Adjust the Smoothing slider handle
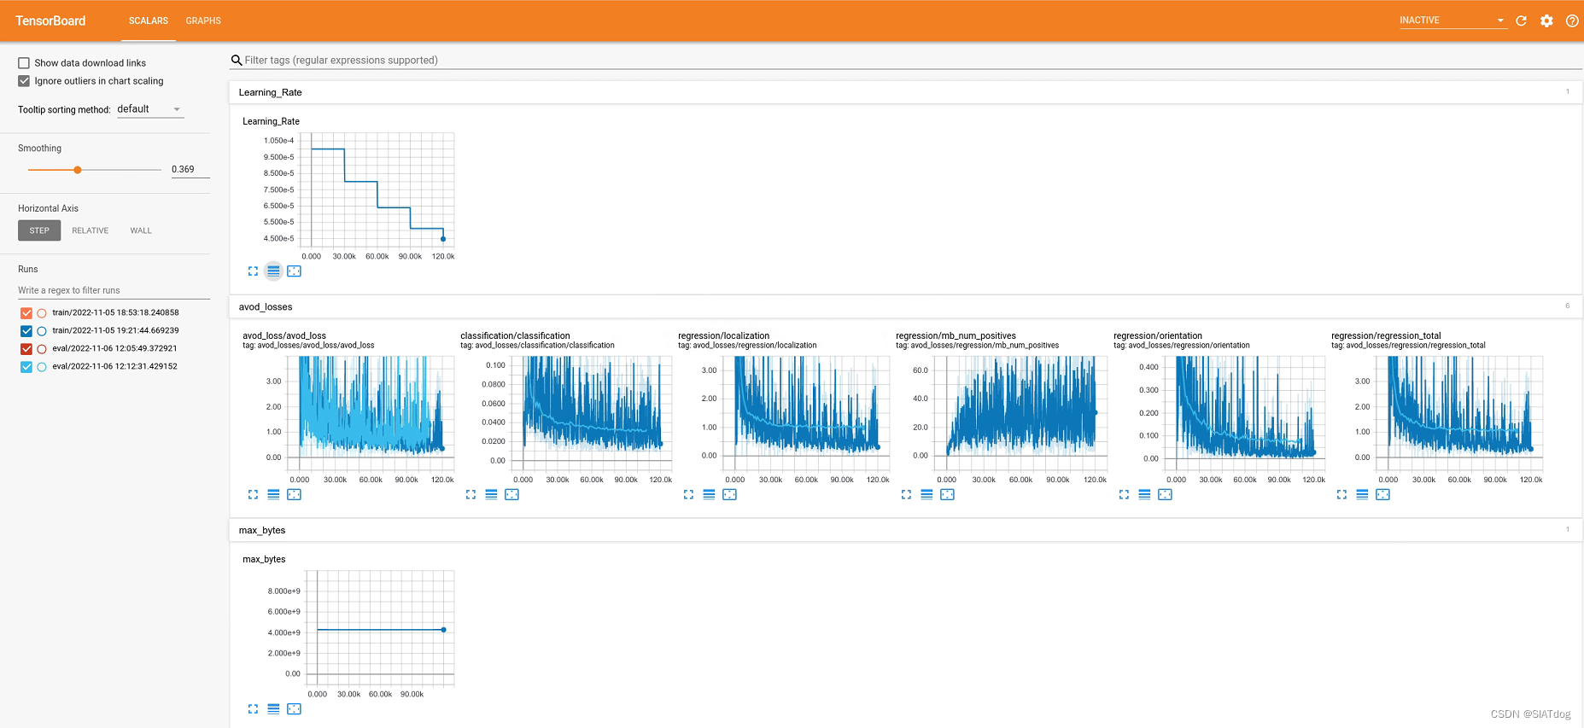Image resolution: width=1584 pixels, height=728 pixels. pyautogui.click(x=78, y=170)
